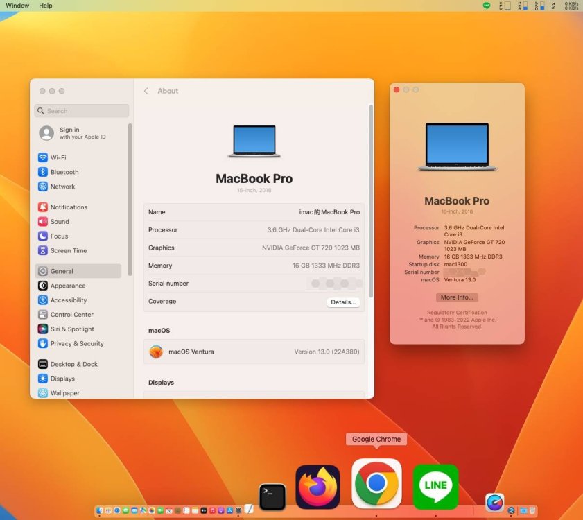Open Desktop & Dock settings
583x520 pixels.
78,364
